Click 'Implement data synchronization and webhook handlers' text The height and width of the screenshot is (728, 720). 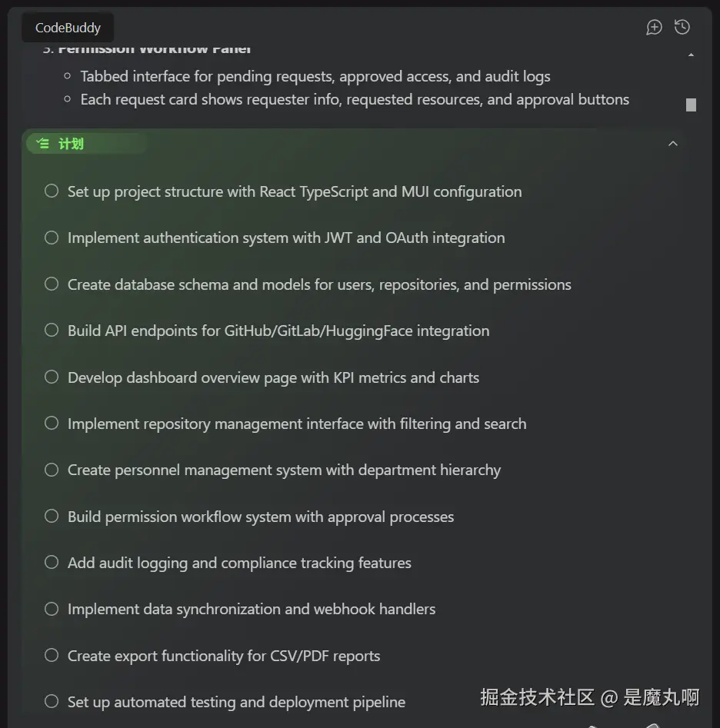252,609
